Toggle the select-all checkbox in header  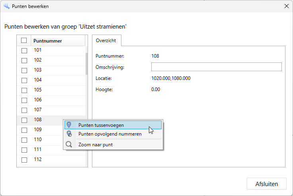(x=24, y=41)
